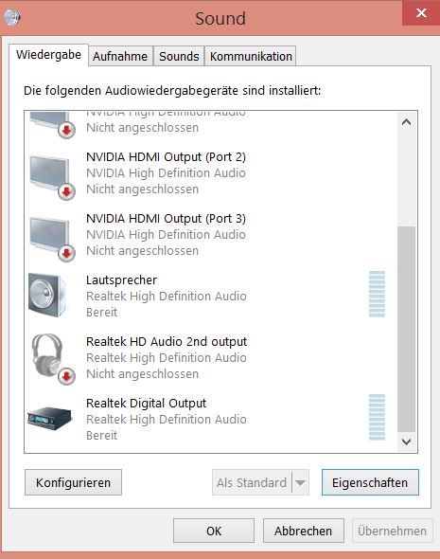Viewport: 440px width, 559px height.
Task: Switch to the Aufnahme tab
Action: [120, 56]
